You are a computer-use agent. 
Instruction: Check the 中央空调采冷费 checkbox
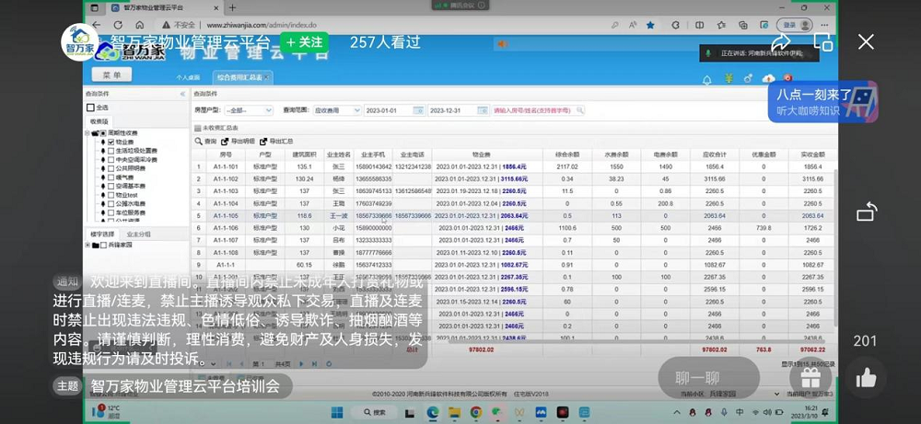coord(111,159)
